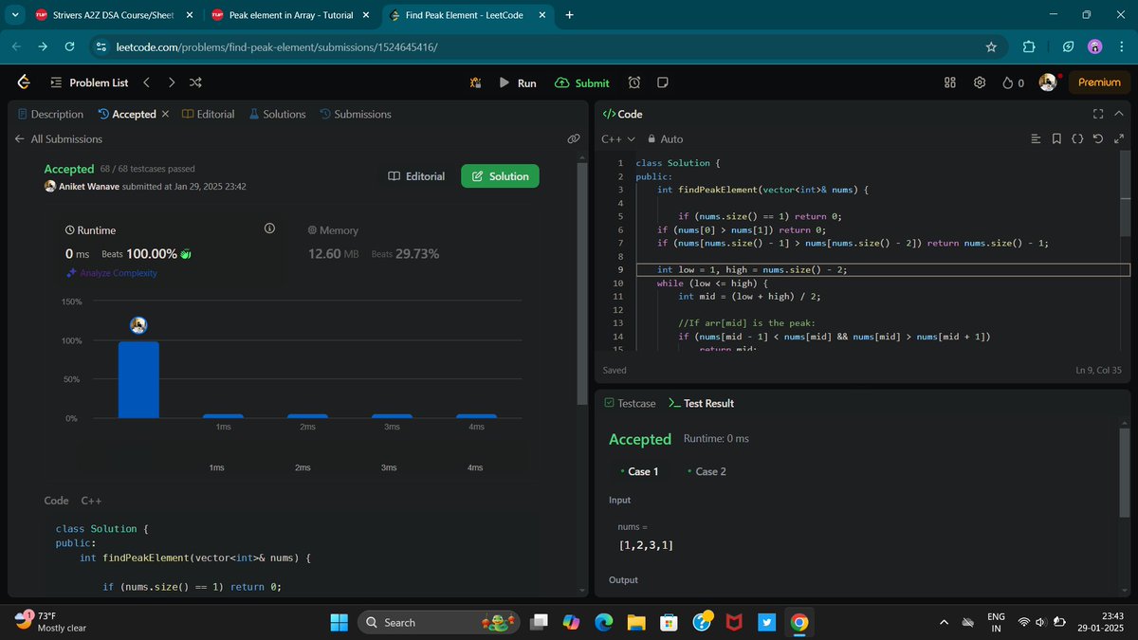This screenshot has height=640, width=1138.
Task: Open the Problem List panel
Action: (89, 82)
